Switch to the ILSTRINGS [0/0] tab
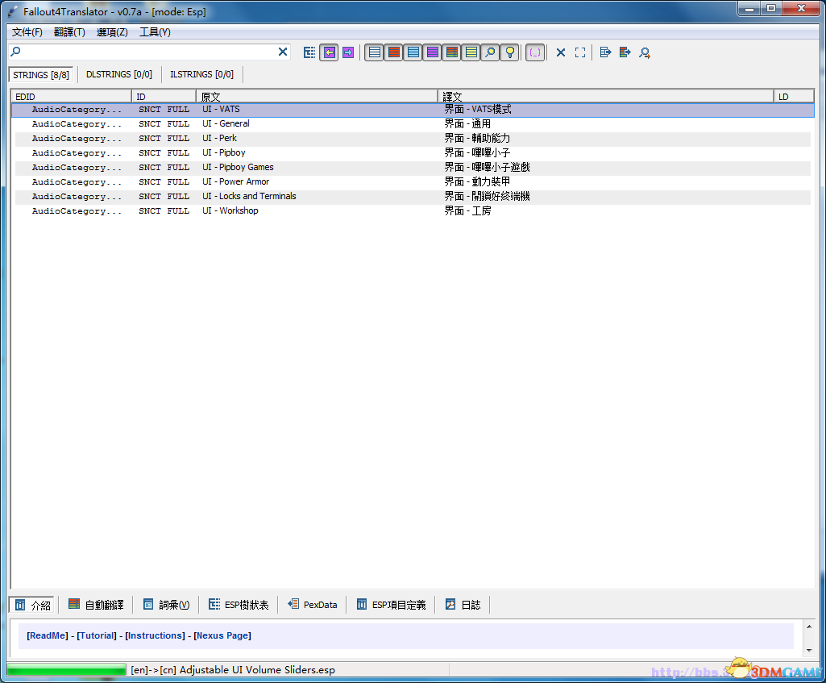826x683 pixels. pyautogui.click(x=201, y=74)
